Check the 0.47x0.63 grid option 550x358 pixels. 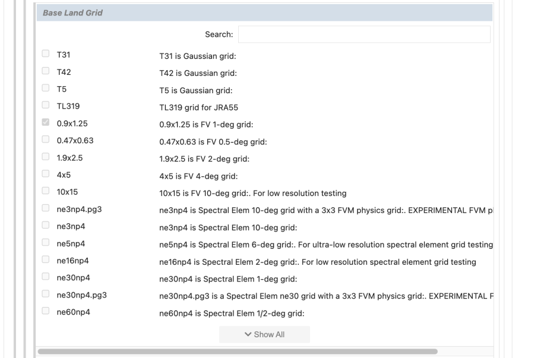(x=46, y=140)
